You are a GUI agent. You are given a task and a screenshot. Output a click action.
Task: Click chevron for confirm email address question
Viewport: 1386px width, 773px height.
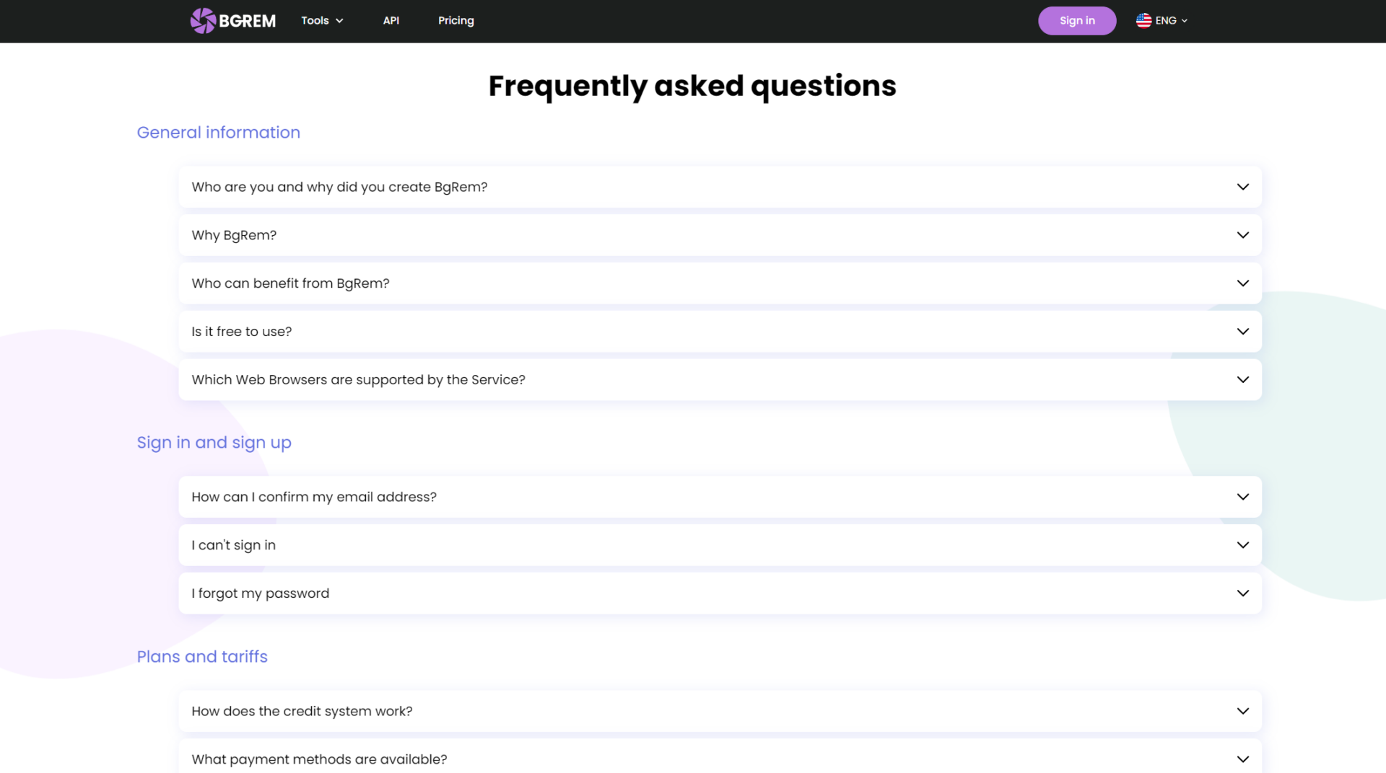pos(1242,497)
